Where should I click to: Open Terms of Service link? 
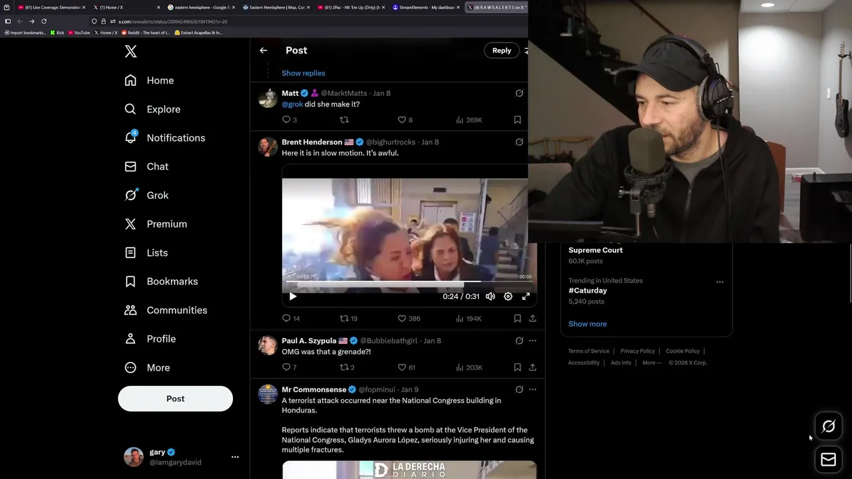pos(588,351)
